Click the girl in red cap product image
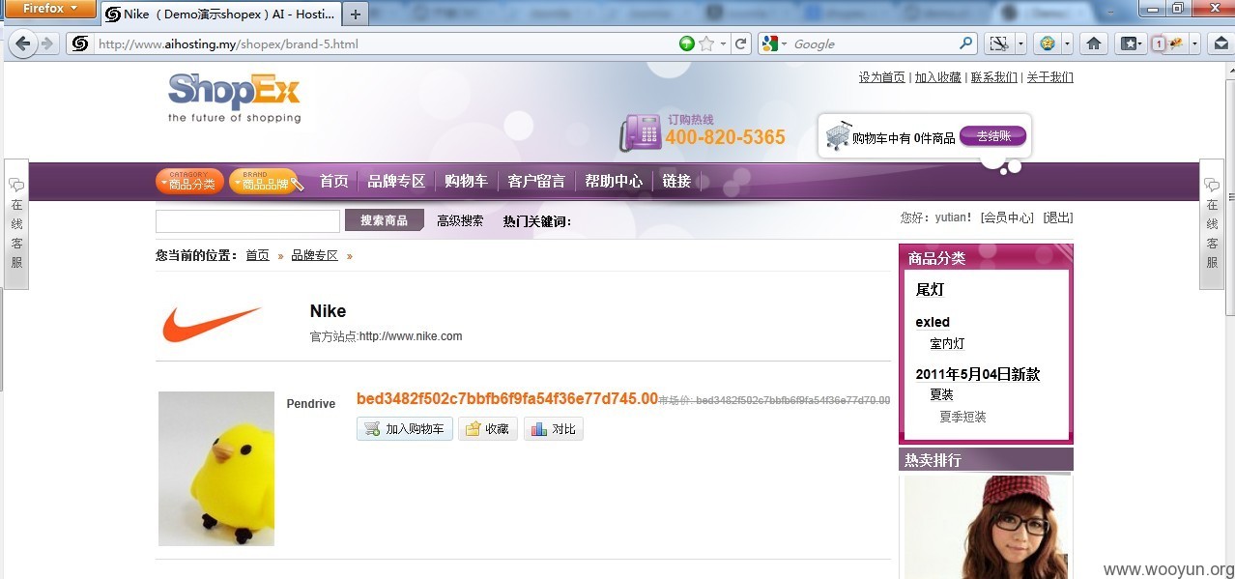1235x579 pixels. (x=987, y=527)
